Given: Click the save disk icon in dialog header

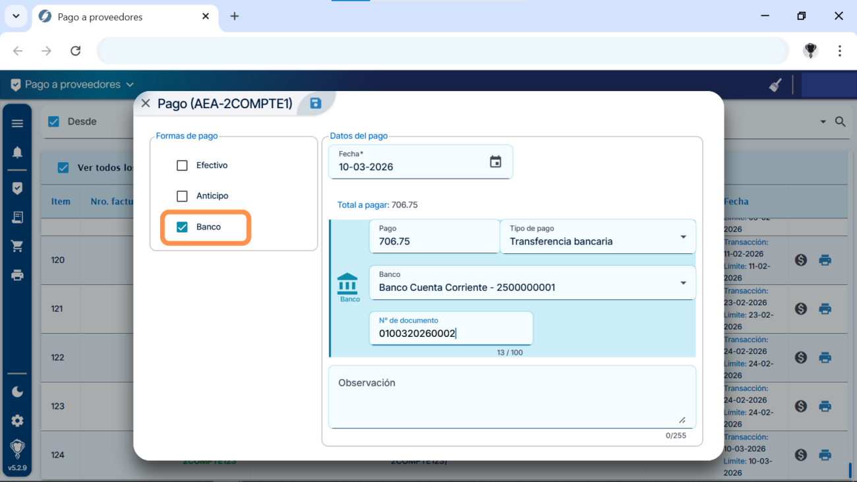Looking at the screenshot, I should pos(315,103).
